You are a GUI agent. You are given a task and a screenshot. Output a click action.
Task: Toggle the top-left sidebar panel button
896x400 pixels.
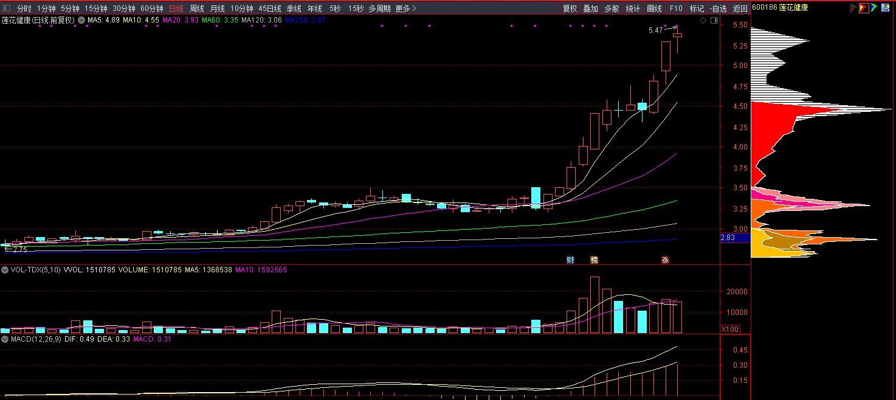point(7,9)
